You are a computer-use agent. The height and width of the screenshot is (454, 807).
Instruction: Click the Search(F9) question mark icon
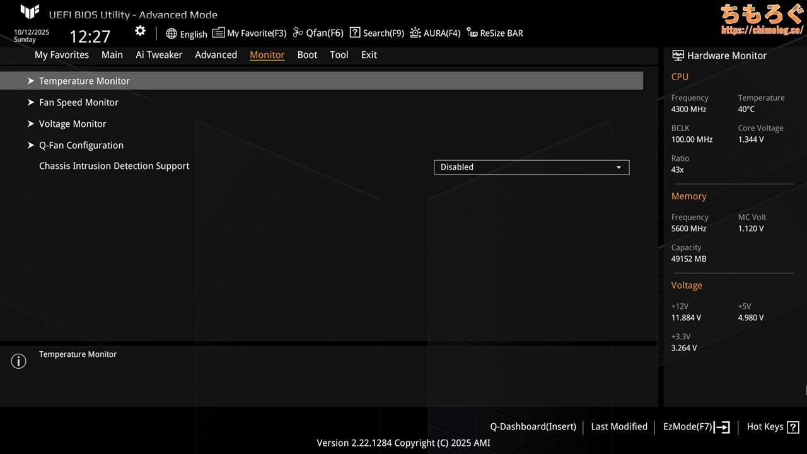tap(355, 33)
